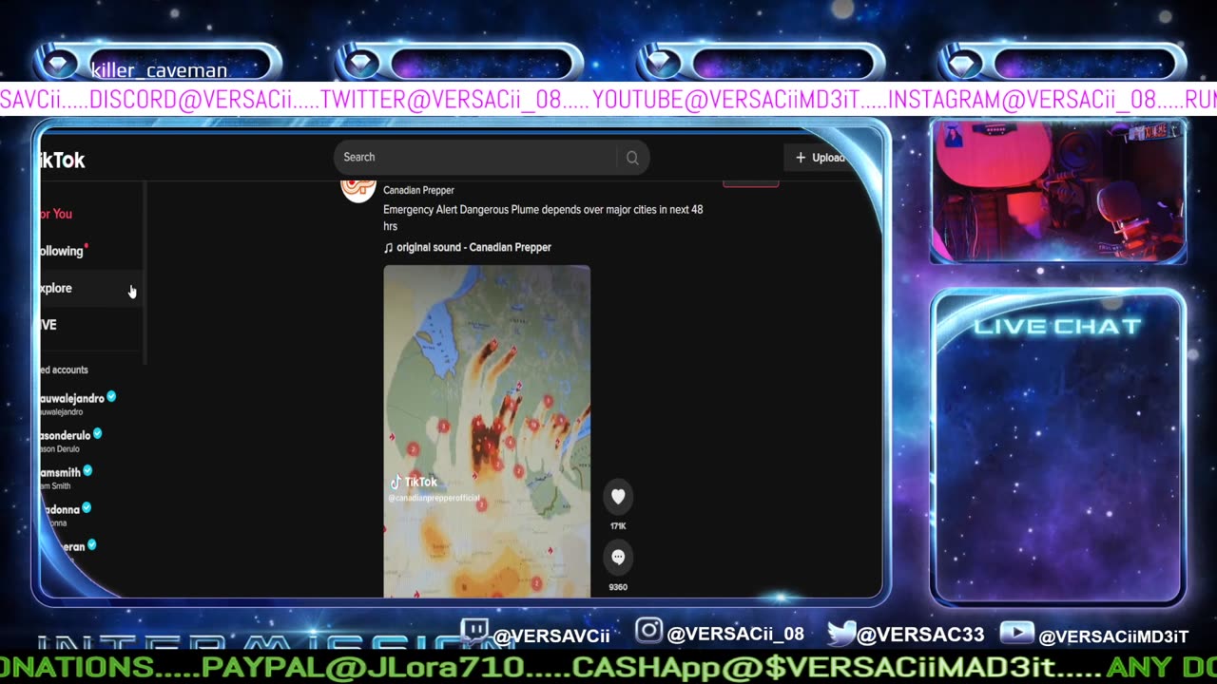Click the Instagram icon in footer

pos(648,631)
